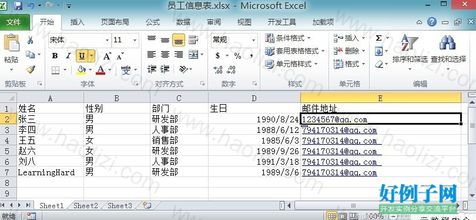Switch to Normal view in status bar
476x220 pixels.
point(331,216)
